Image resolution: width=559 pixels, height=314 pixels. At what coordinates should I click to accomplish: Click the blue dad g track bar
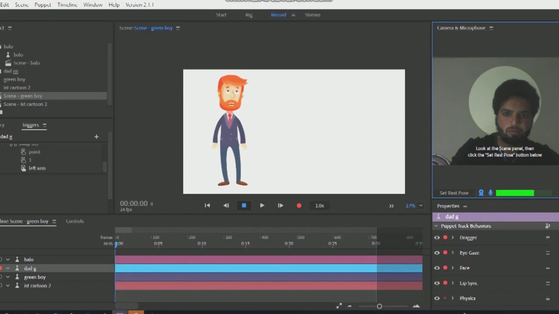click(x=269, y=268)
